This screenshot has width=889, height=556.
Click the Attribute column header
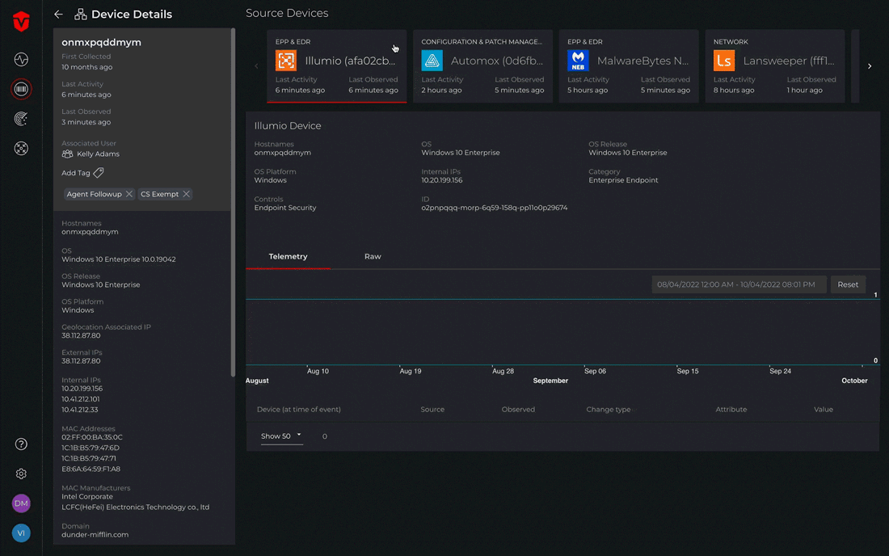731,409
